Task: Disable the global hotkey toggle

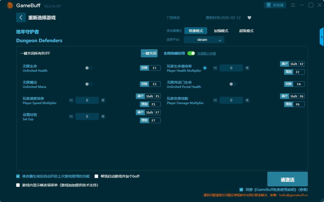Action: [191, 53]
